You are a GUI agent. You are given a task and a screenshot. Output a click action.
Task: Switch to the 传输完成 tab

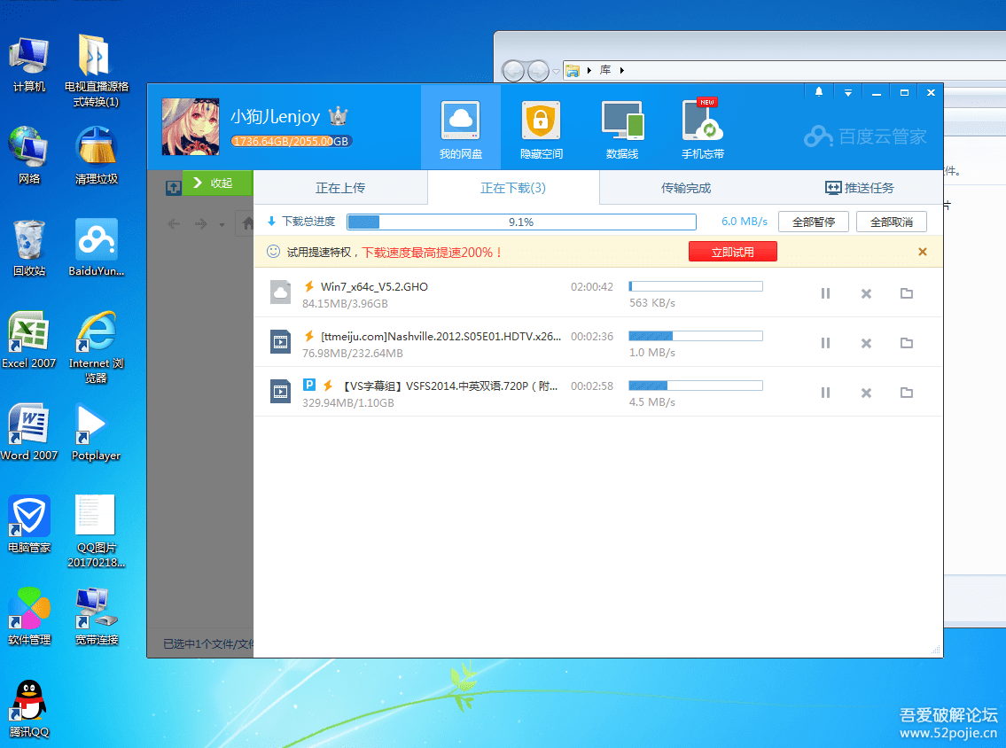(x=686, y=188)
